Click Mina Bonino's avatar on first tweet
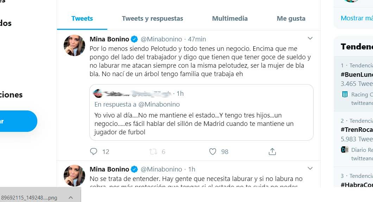 coord(74,45)
